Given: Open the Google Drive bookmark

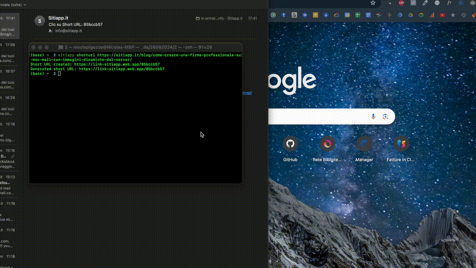Looking at the screenshot, I should [x=410, y=15].
